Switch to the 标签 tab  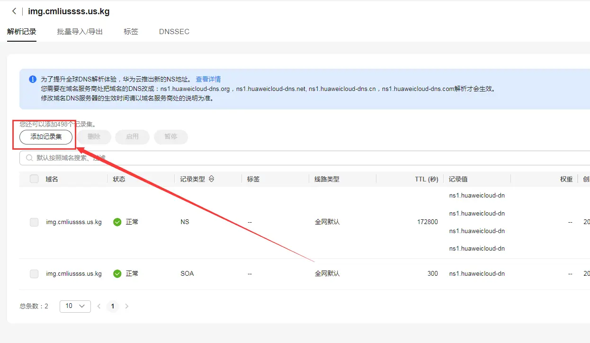coord(131,32)
